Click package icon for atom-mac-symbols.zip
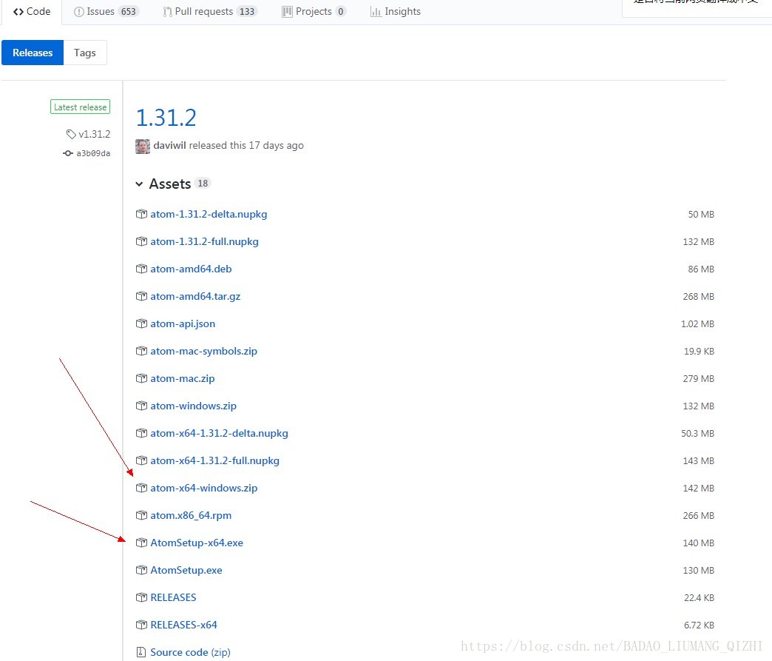Viewport: 772px width, 661px height. [141, 350]
